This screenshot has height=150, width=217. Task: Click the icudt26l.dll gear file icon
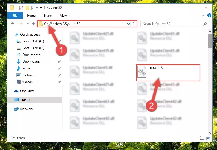point(142,72)
